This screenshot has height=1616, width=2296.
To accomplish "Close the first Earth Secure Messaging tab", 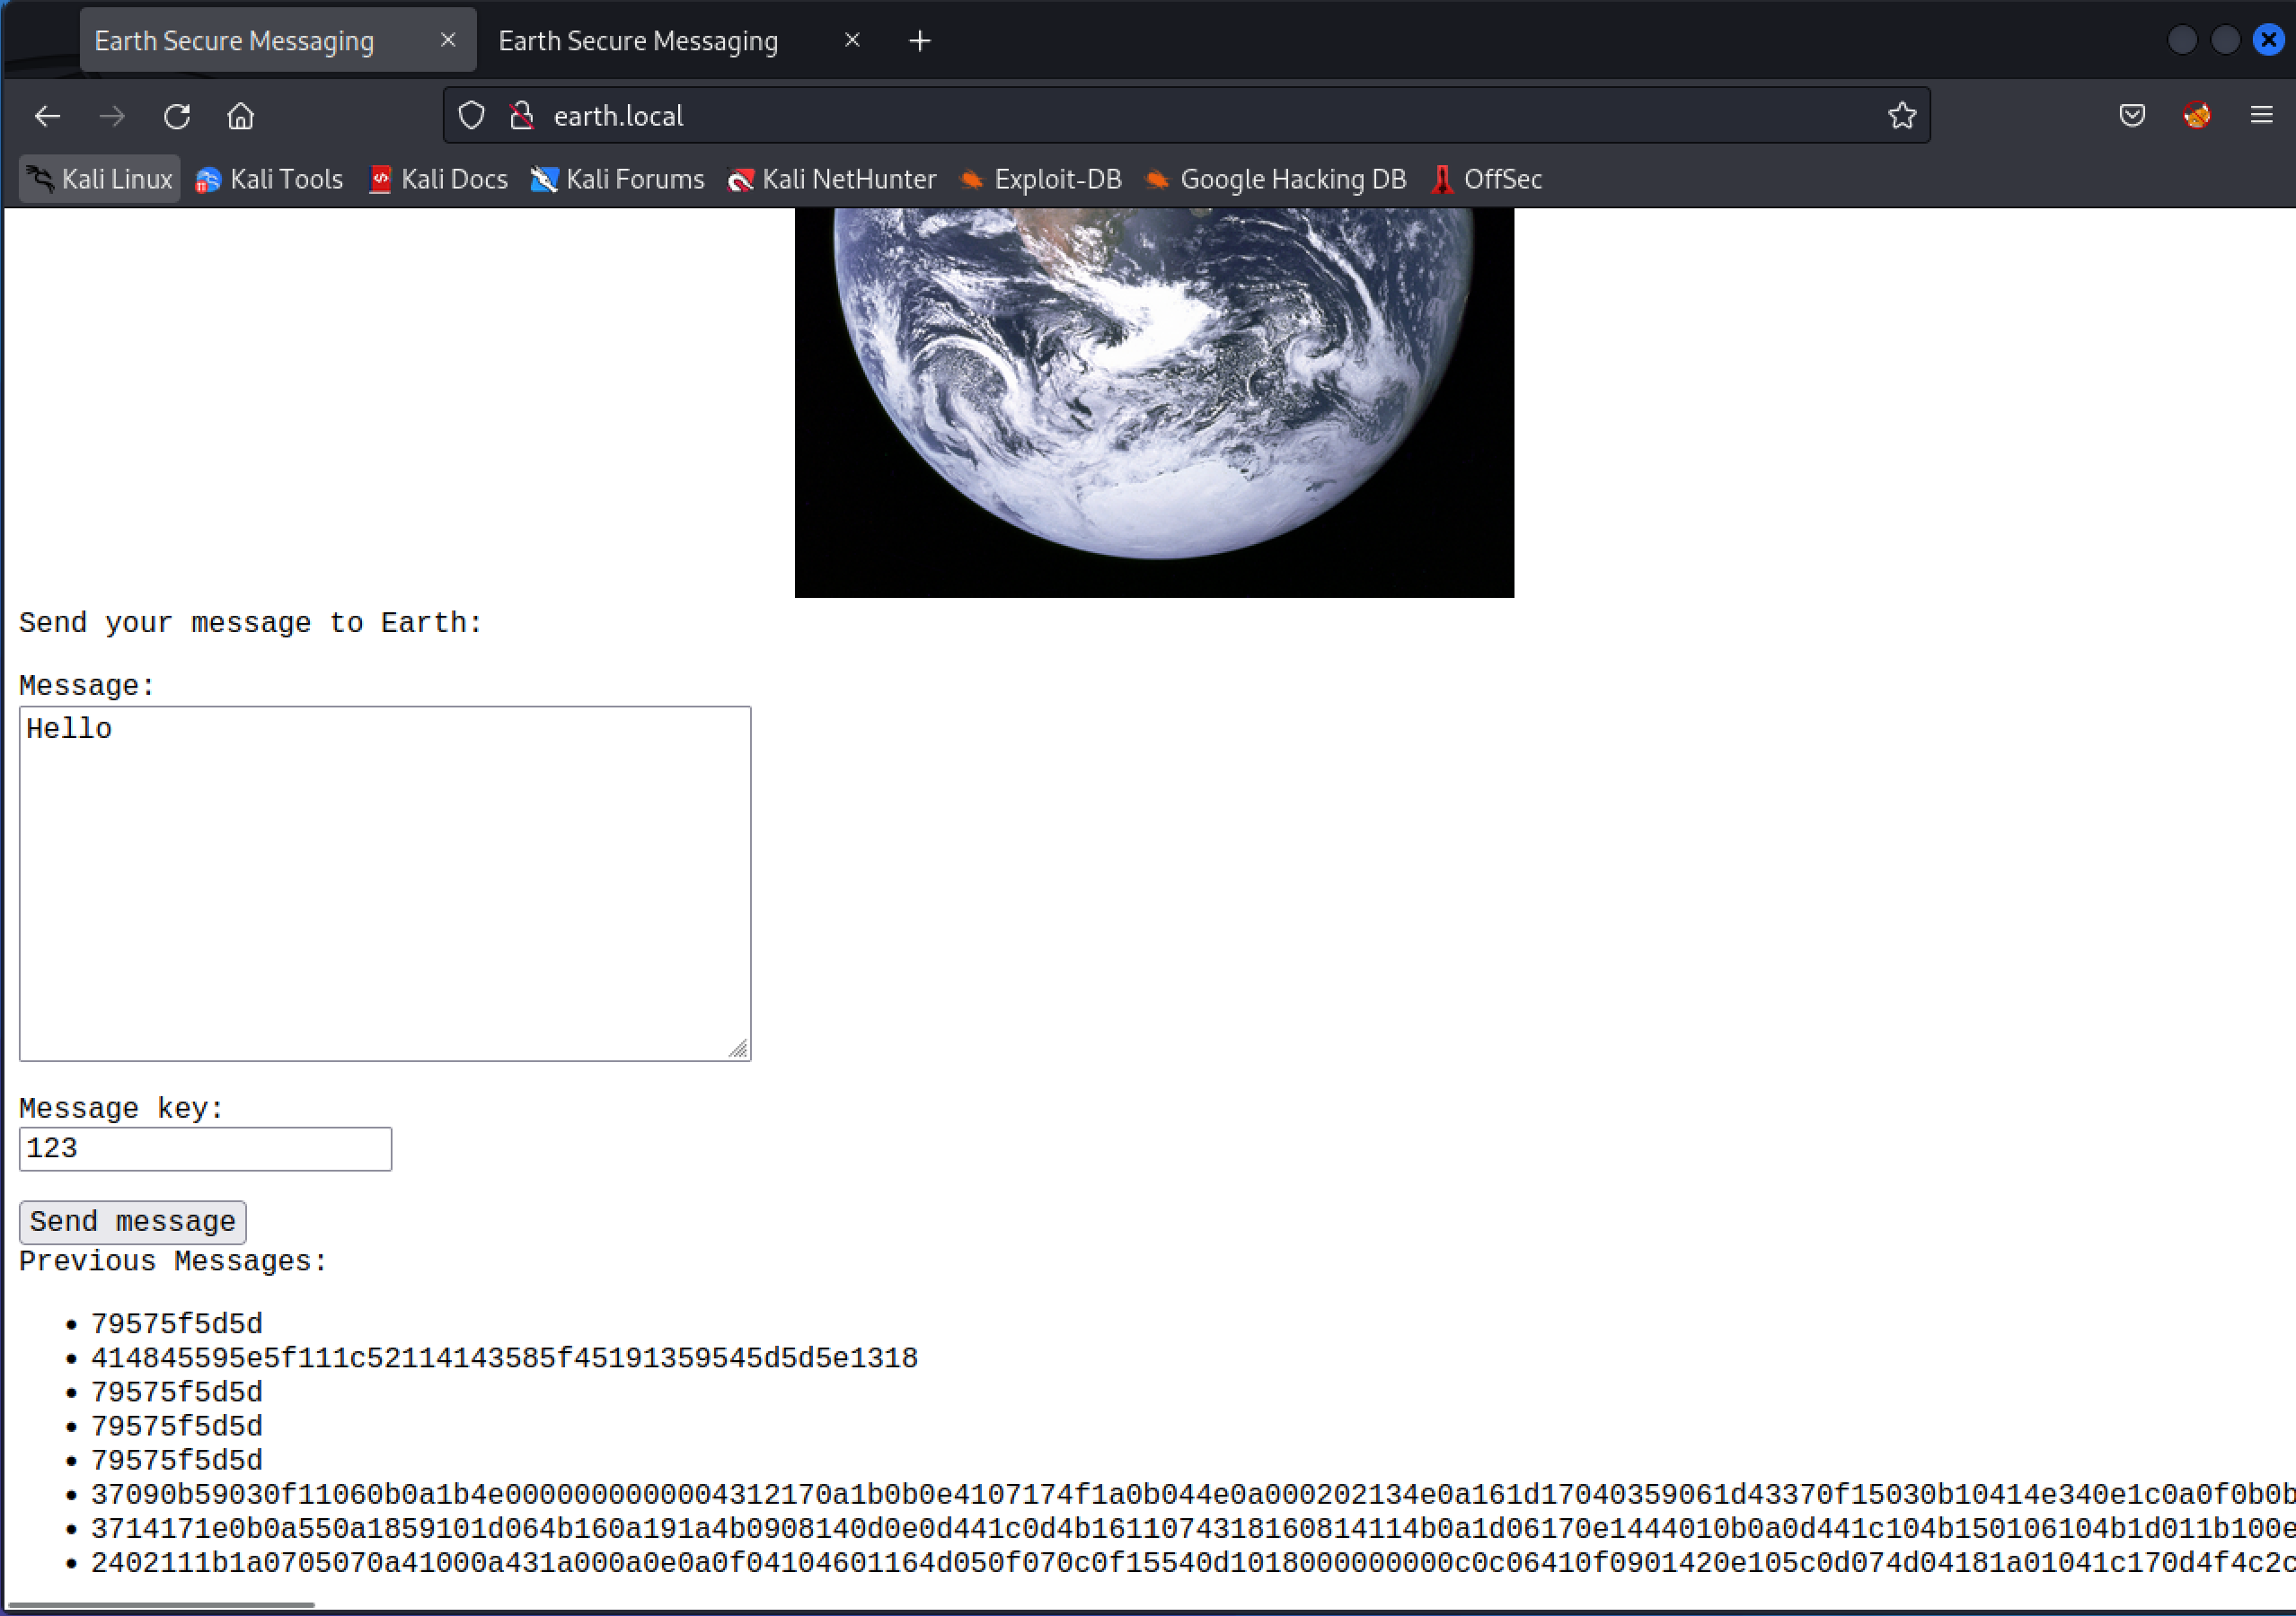I will pyautogui.click(x=448, y=40).
